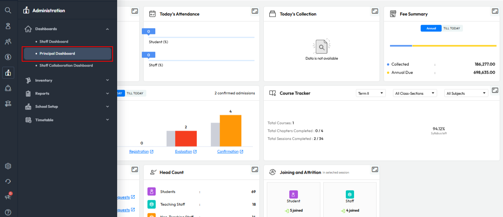
Task: Open the student module icon in rail
Action: (x=8, y=26)
